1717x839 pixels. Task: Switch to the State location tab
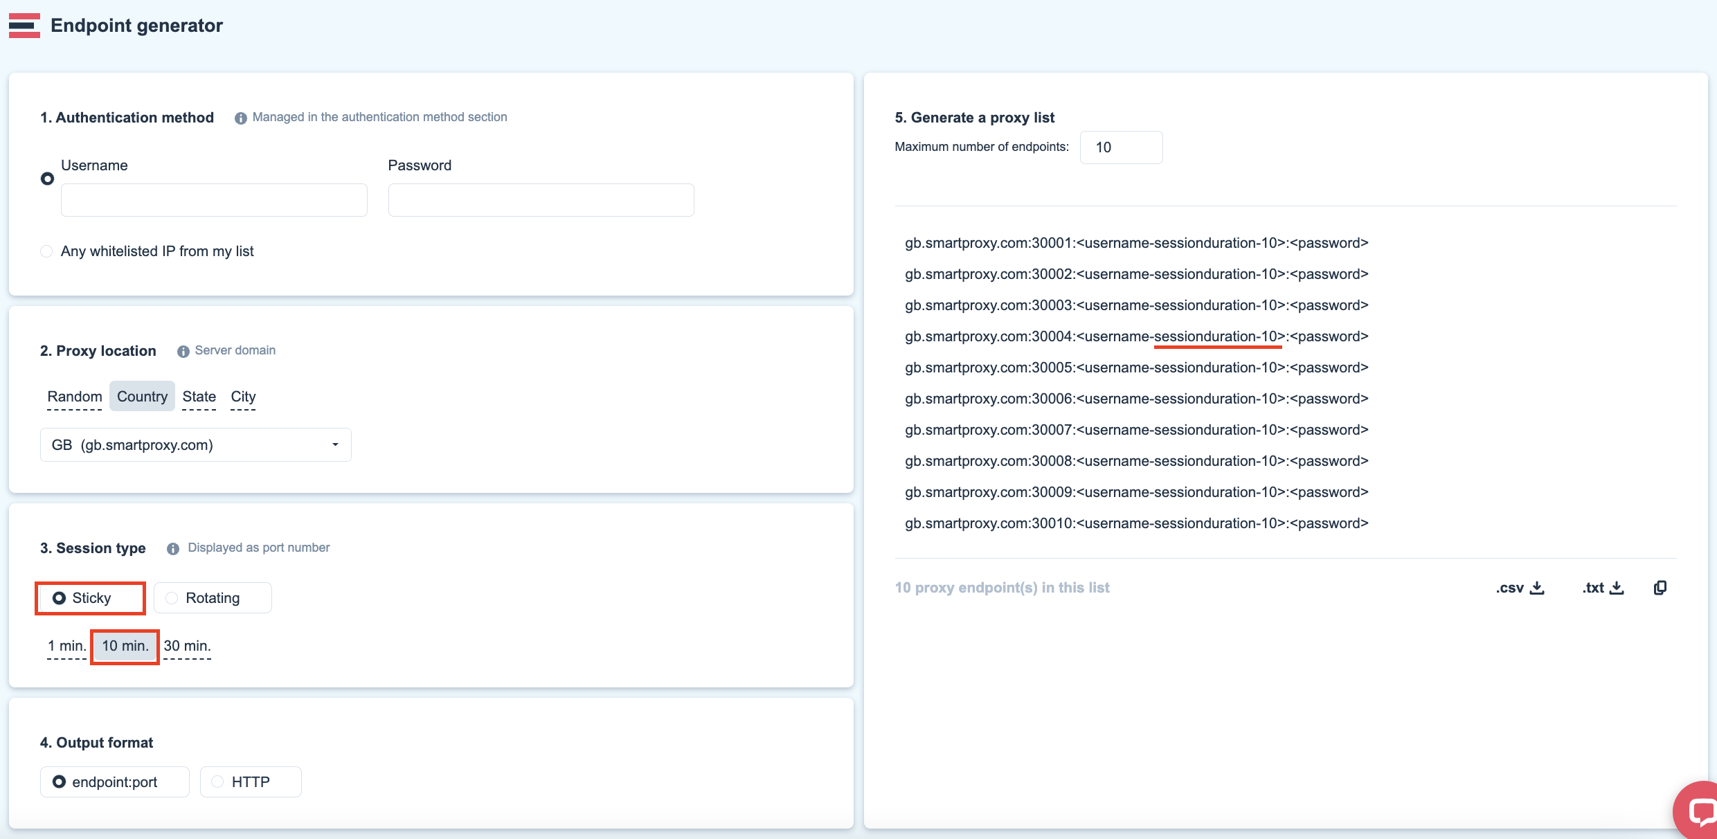coord(199,397)
